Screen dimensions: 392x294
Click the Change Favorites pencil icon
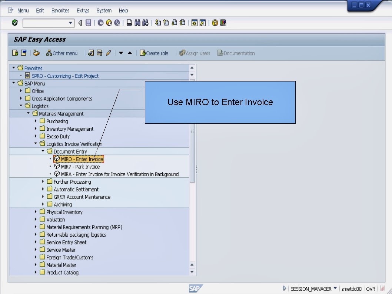(x=108, y=53)
